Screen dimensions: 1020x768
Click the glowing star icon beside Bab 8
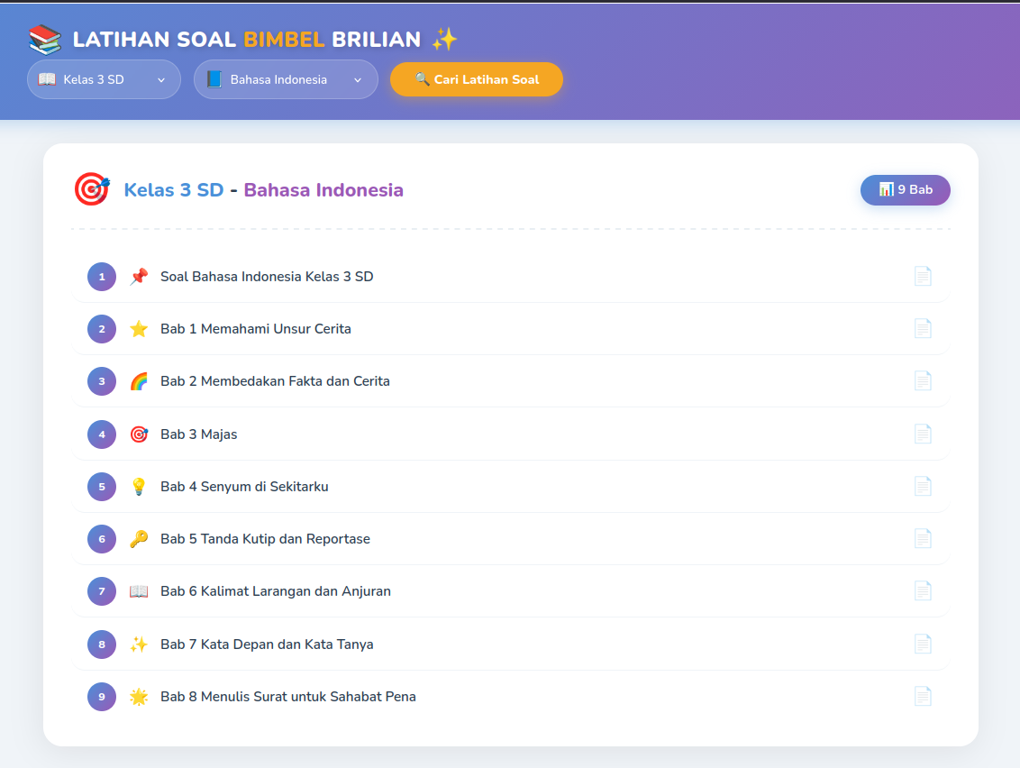click(x=139, y=697)
